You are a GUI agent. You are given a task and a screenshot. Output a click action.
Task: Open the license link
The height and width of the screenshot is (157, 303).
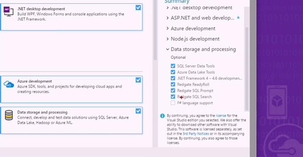pyautogui.click(x=221, y=116)
